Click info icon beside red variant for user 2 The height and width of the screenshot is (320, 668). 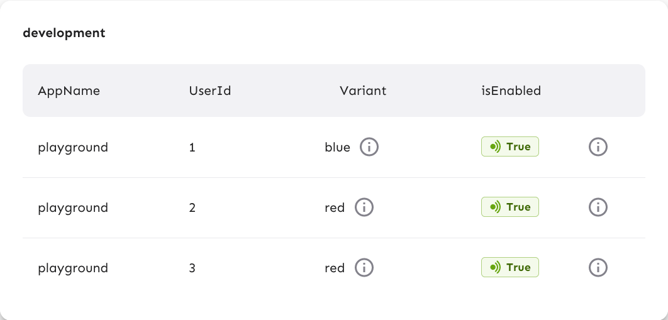tap(364, 207)
